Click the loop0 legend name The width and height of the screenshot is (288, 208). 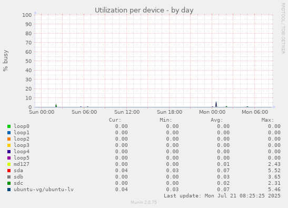point(22,126)
